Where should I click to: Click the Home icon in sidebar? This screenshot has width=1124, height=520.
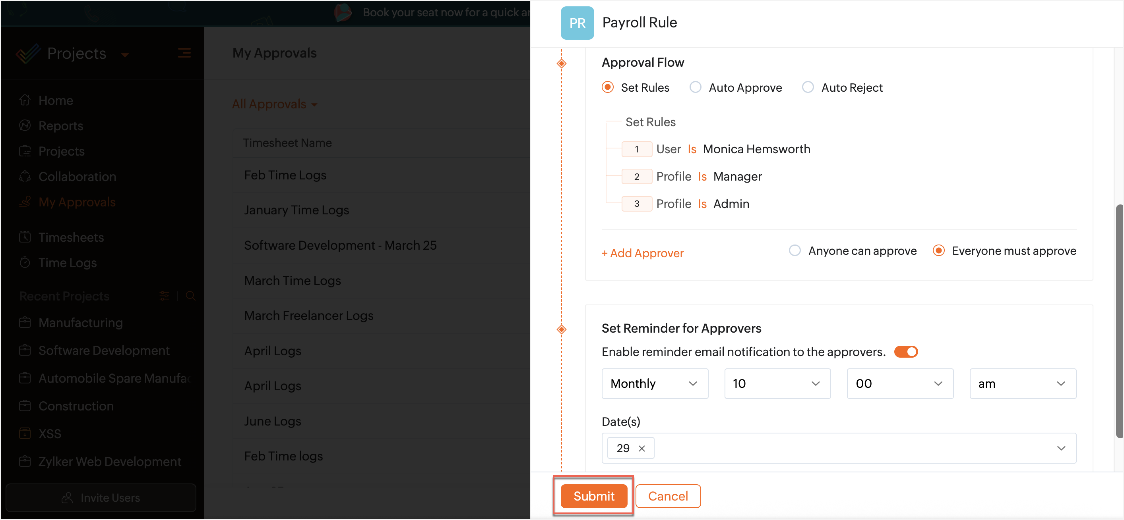pos(25,100)
